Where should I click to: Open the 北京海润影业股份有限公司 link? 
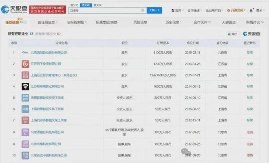click(x=49, y=53)
